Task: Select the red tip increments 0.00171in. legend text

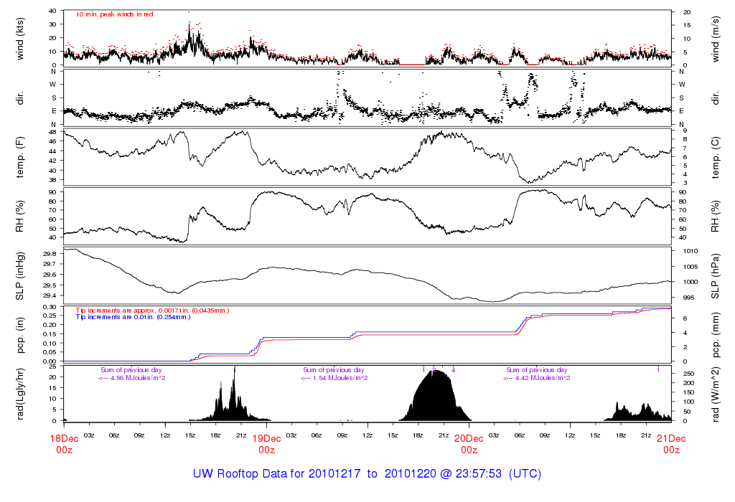Action: (152, 310)
